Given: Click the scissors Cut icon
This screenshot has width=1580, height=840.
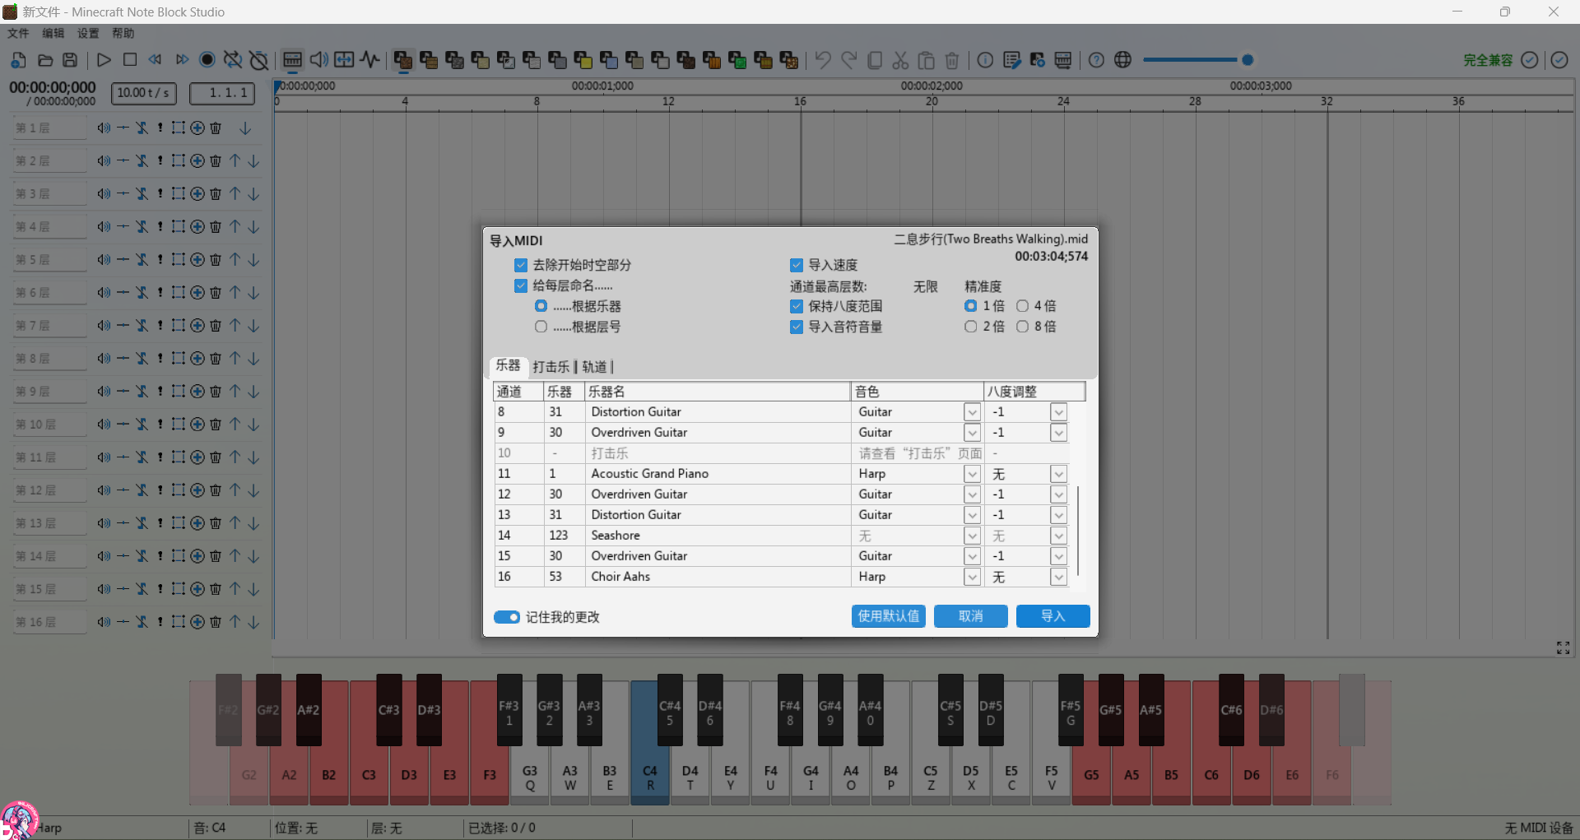Looking at the screenshot, I should point(900,60).
